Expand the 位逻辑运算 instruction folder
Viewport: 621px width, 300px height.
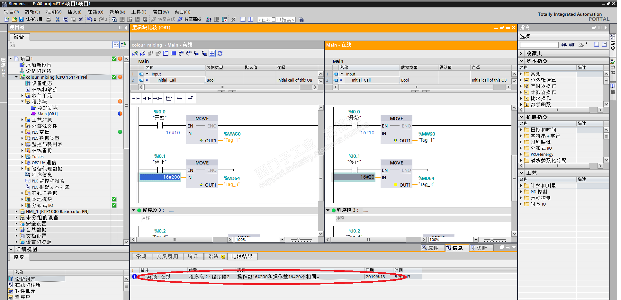click(521, 80)
